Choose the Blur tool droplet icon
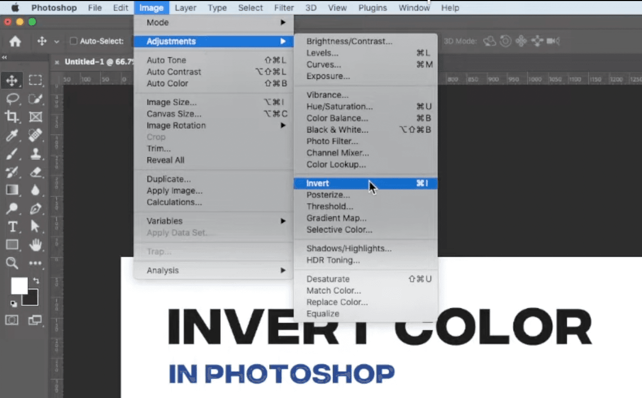This screenshot has height=398, width=642. pyautogui.click(x=35, y=190)
